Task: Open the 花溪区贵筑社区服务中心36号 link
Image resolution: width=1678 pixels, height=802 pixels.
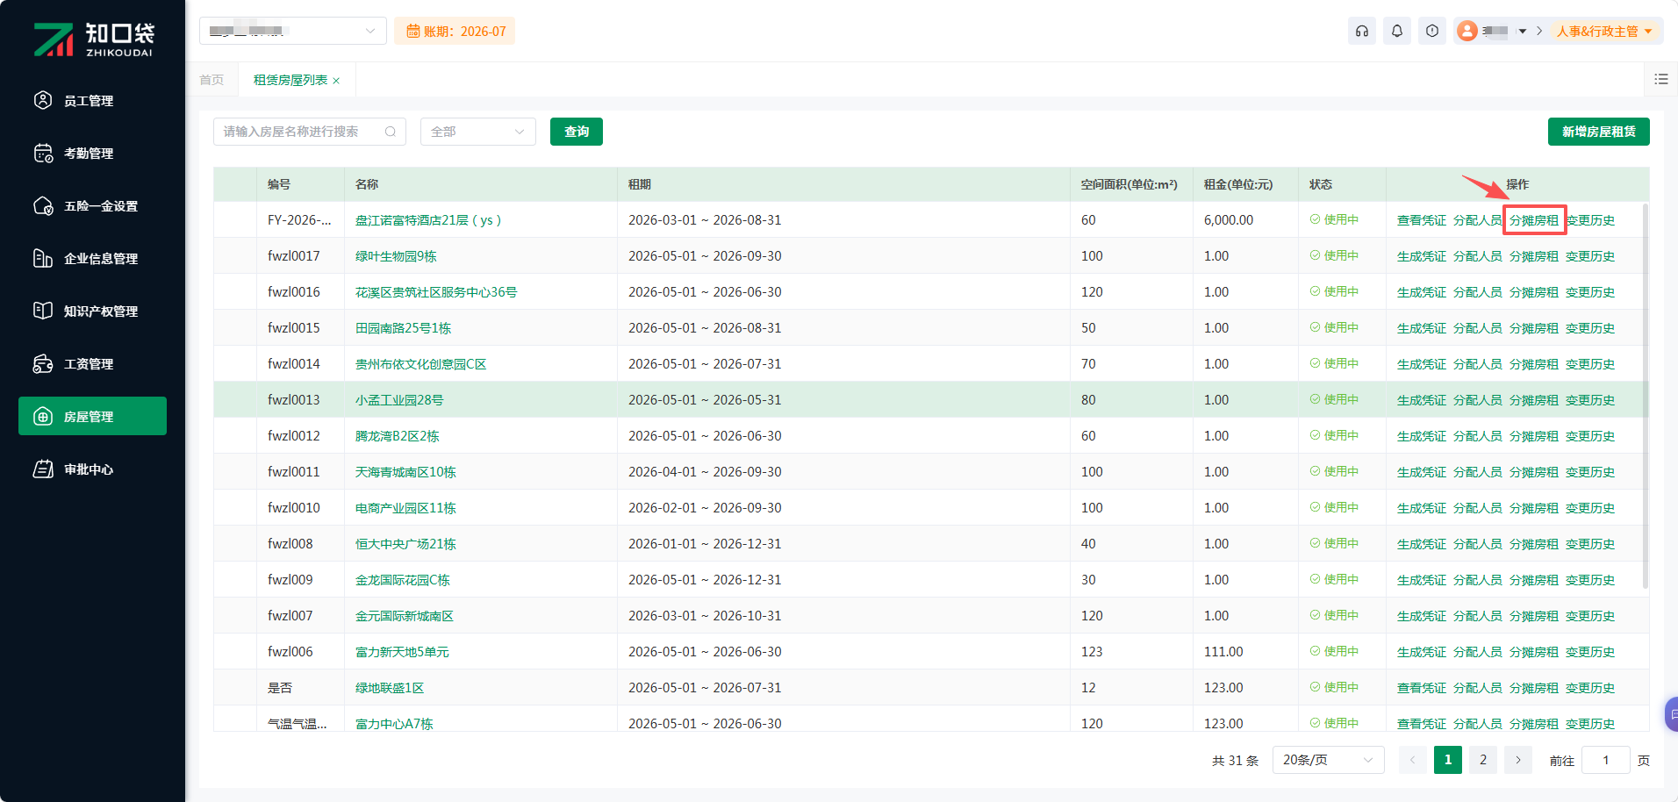Action: tap(436, 292)
